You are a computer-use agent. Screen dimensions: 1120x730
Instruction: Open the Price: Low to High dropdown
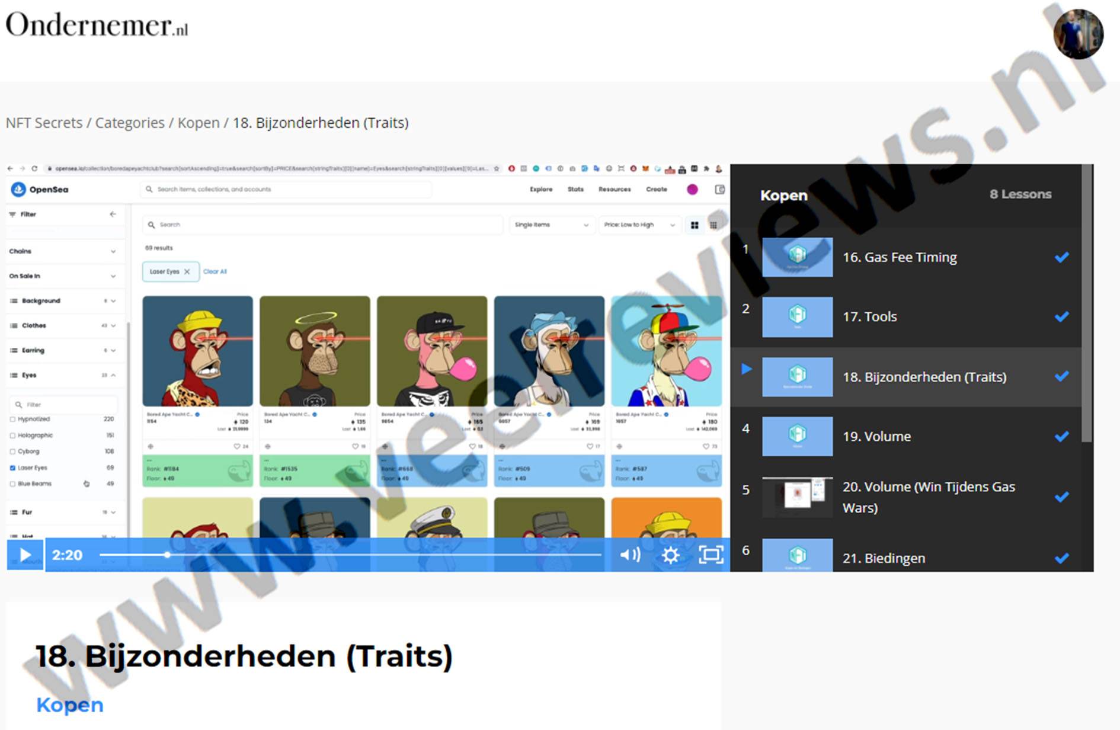(x=639, y=225)
